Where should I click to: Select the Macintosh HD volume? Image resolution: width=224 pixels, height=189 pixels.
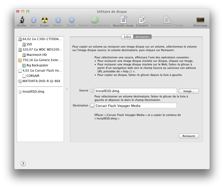[40, 55]
